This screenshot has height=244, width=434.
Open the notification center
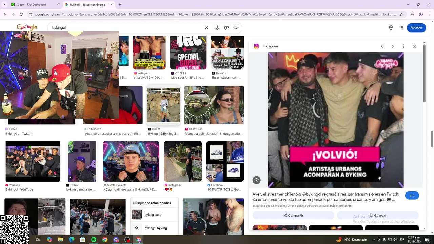427,240
